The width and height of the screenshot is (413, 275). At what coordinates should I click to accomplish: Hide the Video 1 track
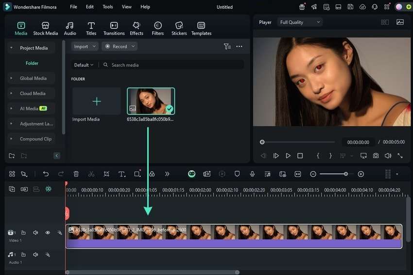pyautogui.click(x=48, y=233)
